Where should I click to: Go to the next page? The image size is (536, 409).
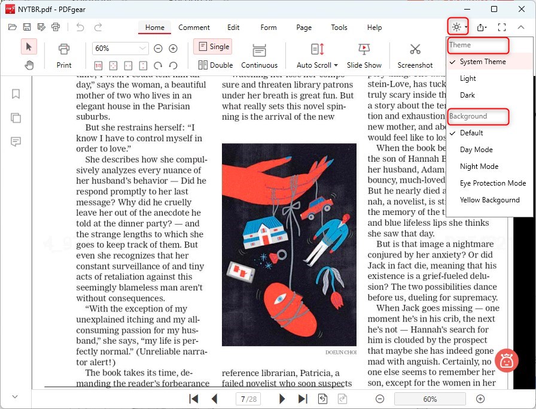point(282,399)
